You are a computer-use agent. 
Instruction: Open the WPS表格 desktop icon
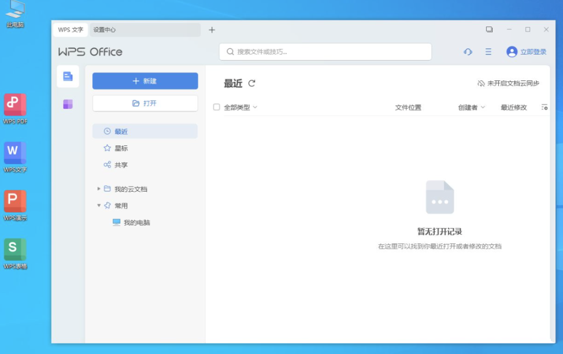[15, 254]
